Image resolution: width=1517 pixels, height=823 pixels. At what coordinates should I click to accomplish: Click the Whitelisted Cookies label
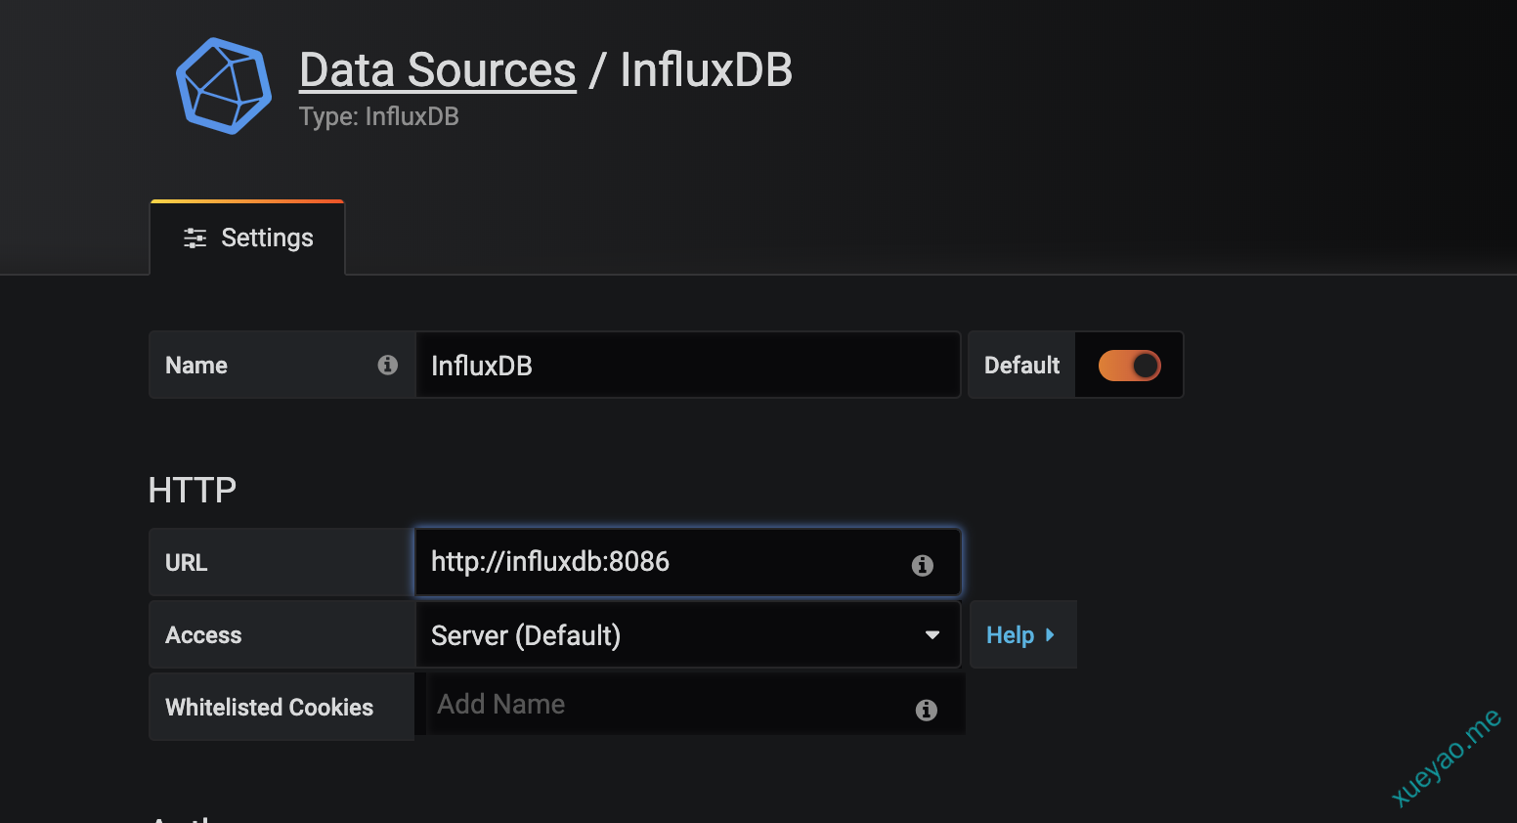click(270, 708)
